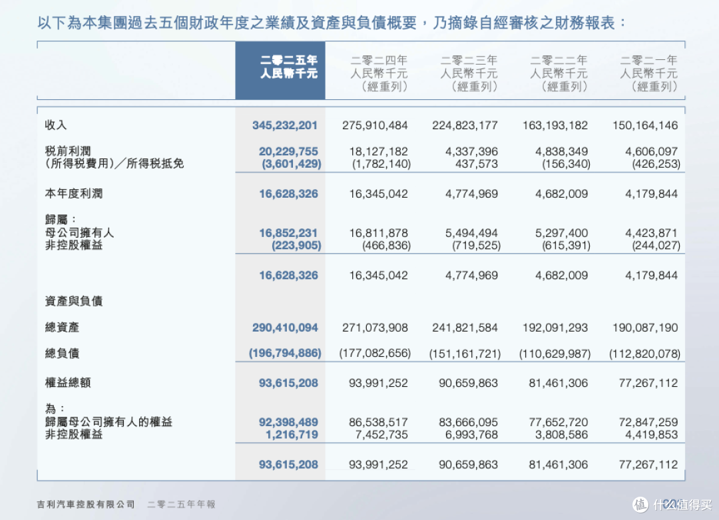
Task: Select the 税前利潤 row label
Action: [68, 151]
